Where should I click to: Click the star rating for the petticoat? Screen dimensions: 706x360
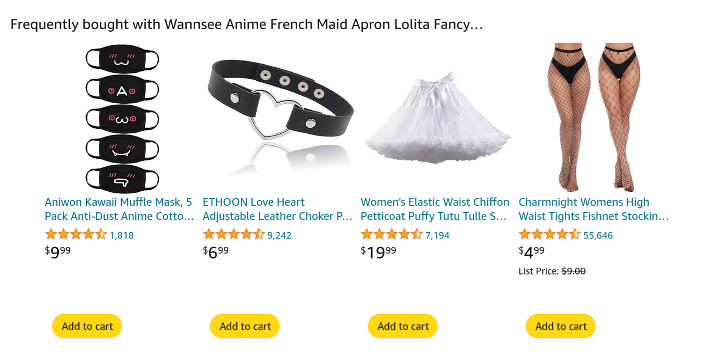pyautogui.click(x=391, y=234)
